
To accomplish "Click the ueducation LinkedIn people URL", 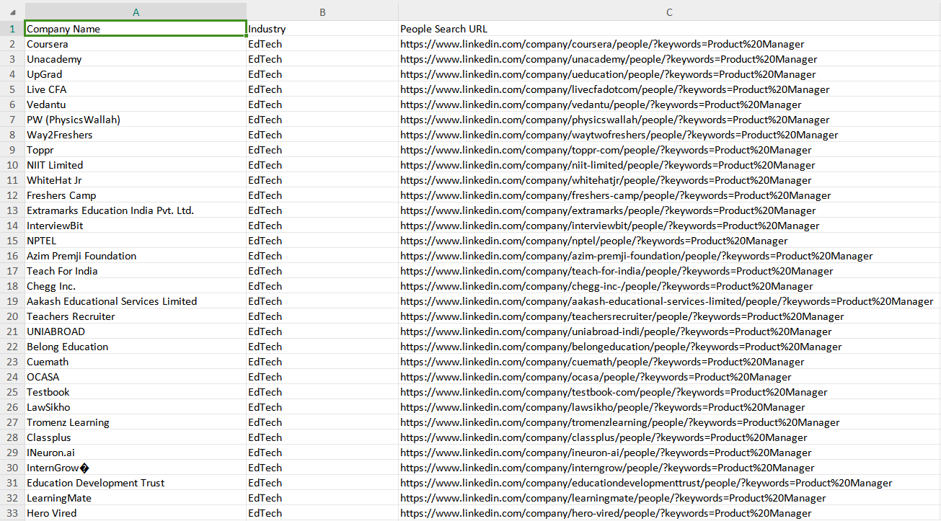I will [x=608, y=74].
